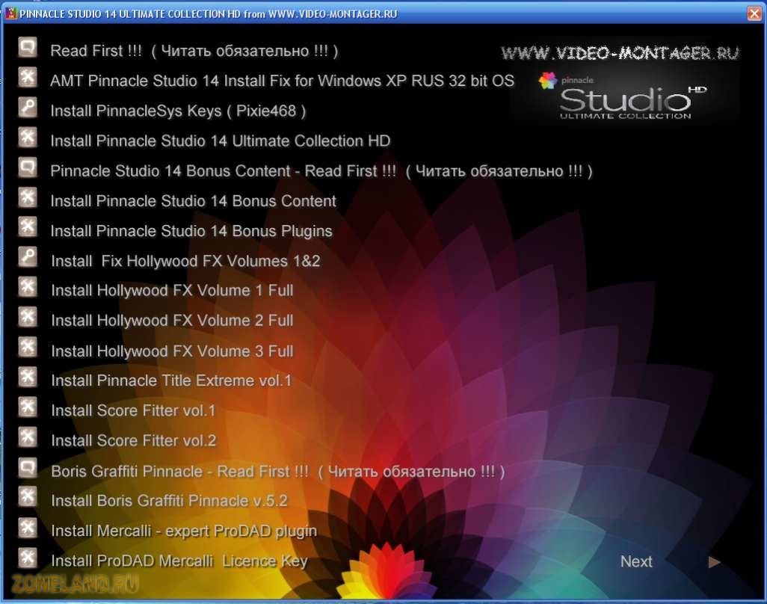The width and height of the screenshot is (767, 604).
Task: Click the icon beside Install ProDAD Mercalli Licence Key
Action: [28, 558]
